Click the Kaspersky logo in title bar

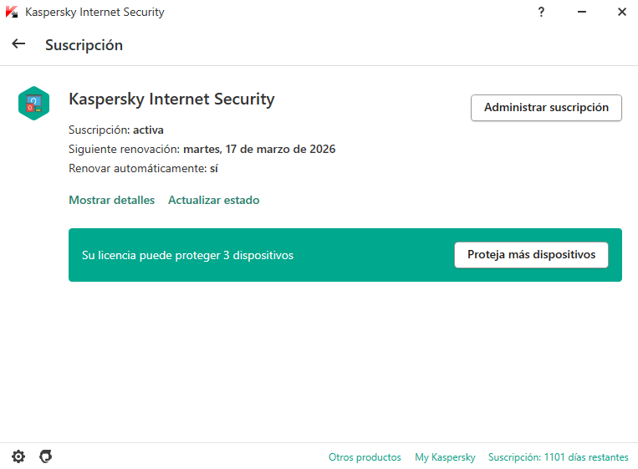click(12, 12)
